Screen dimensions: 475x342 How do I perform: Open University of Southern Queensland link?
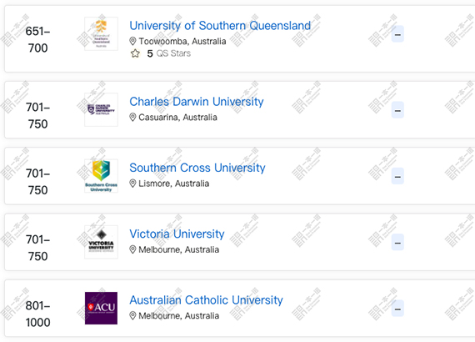(220, 26)
